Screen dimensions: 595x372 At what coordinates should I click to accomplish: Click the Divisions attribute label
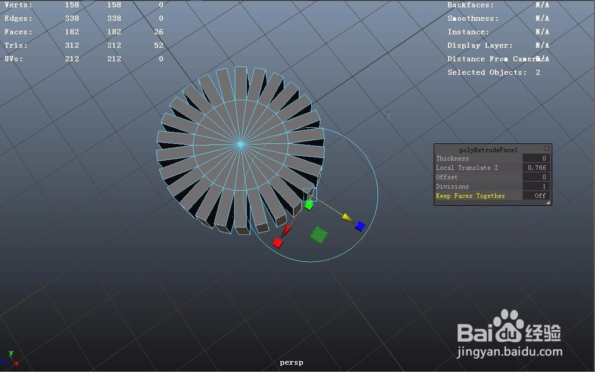pyautogui.click(x=452, y=187)
